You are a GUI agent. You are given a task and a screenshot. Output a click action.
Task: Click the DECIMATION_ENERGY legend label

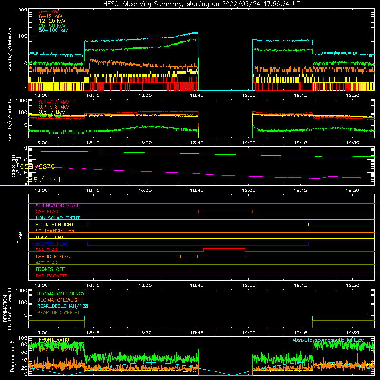click(61, 294)
